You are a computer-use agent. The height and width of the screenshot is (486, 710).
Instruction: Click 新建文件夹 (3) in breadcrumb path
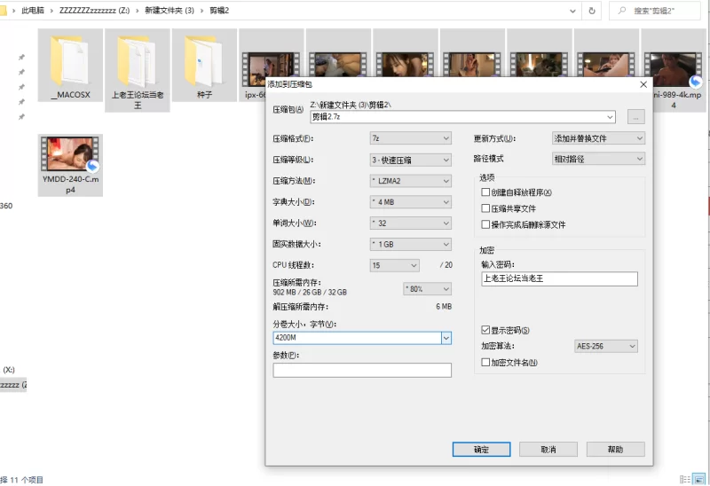click(169, 11)
